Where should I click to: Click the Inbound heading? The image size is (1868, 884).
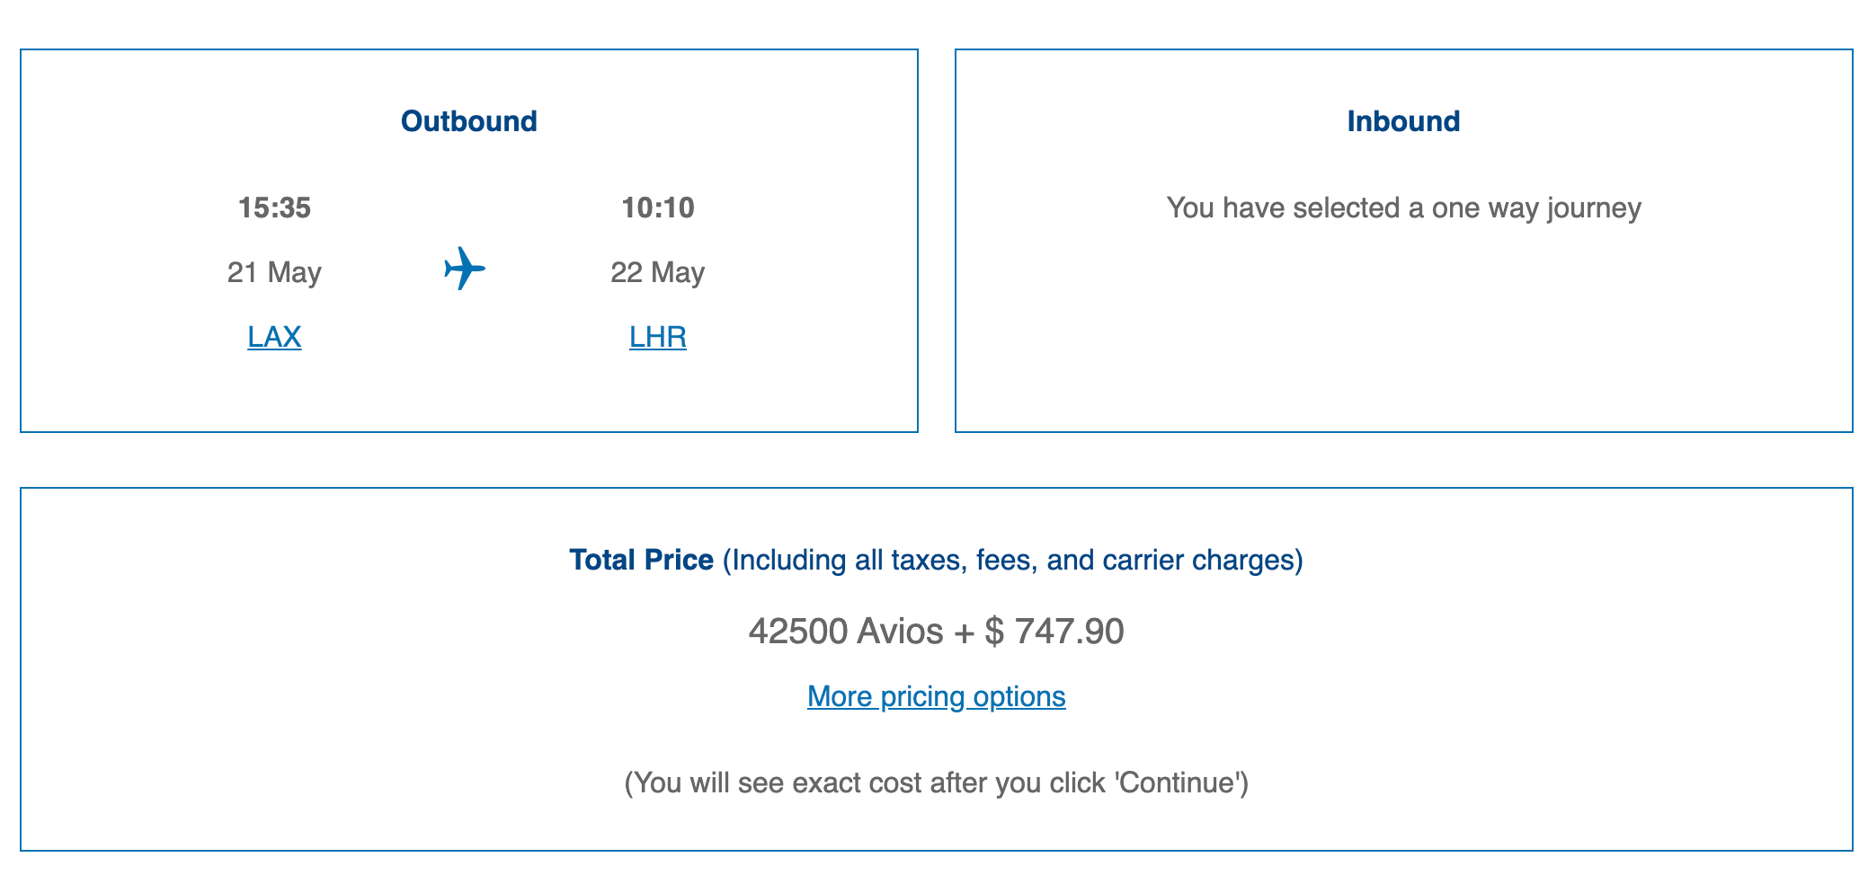(x=1402, y=121)
